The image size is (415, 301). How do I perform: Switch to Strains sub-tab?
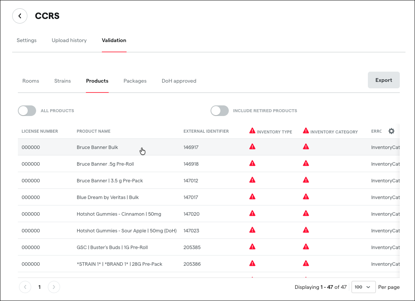pyautogui.click(x=62, y=81)
